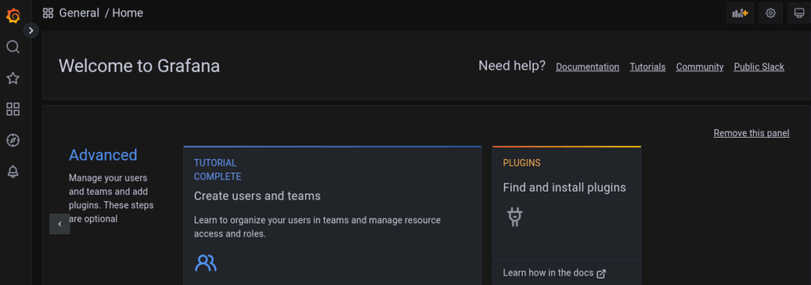Open the Public Slack link

point(759,66)
